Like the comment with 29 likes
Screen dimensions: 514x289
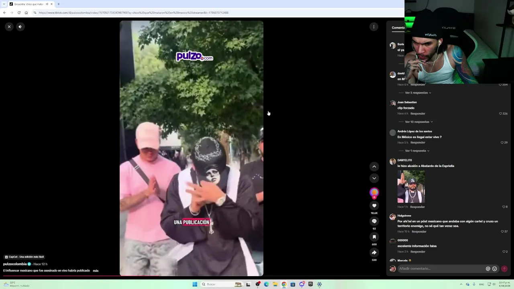[502, 142]
